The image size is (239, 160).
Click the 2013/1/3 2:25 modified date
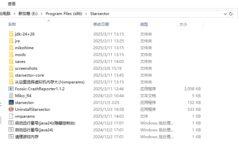click(106, 102)
